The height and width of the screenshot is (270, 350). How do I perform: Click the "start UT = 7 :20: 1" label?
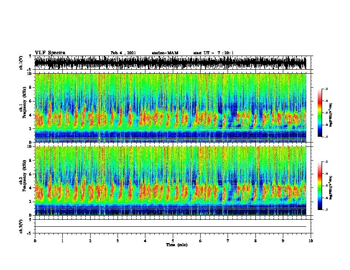click(x=213, y=53)
